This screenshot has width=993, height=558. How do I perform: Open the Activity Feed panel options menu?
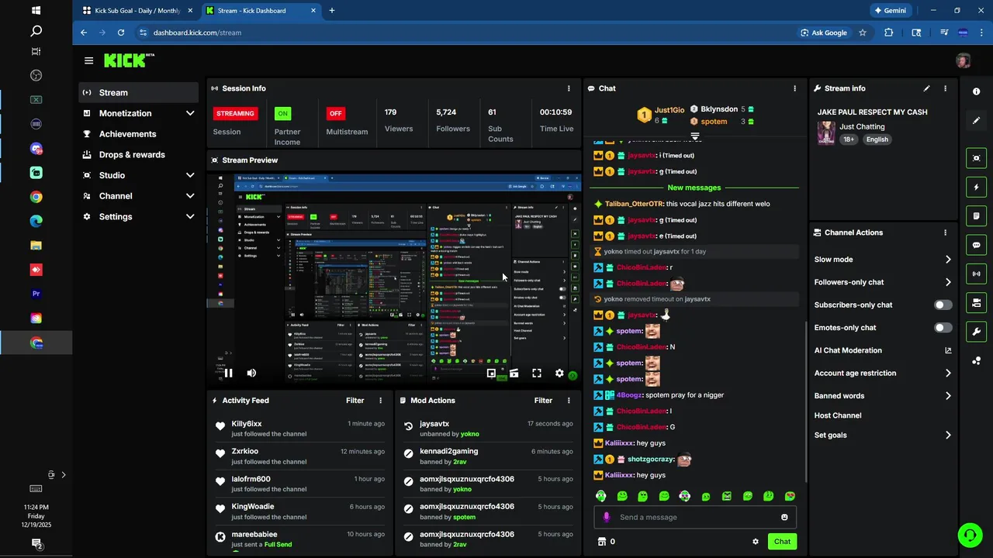coord(380,401)
